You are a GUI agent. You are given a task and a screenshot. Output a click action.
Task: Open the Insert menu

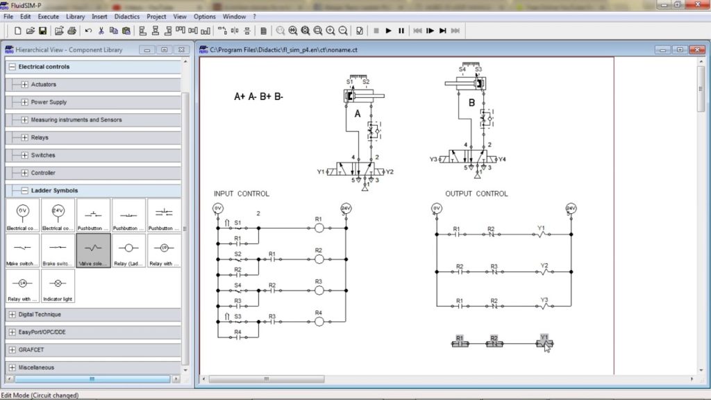click(x=99, y=17)
